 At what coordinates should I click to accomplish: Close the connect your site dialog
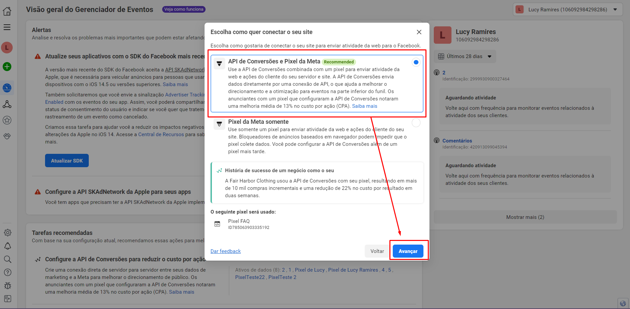419,32
